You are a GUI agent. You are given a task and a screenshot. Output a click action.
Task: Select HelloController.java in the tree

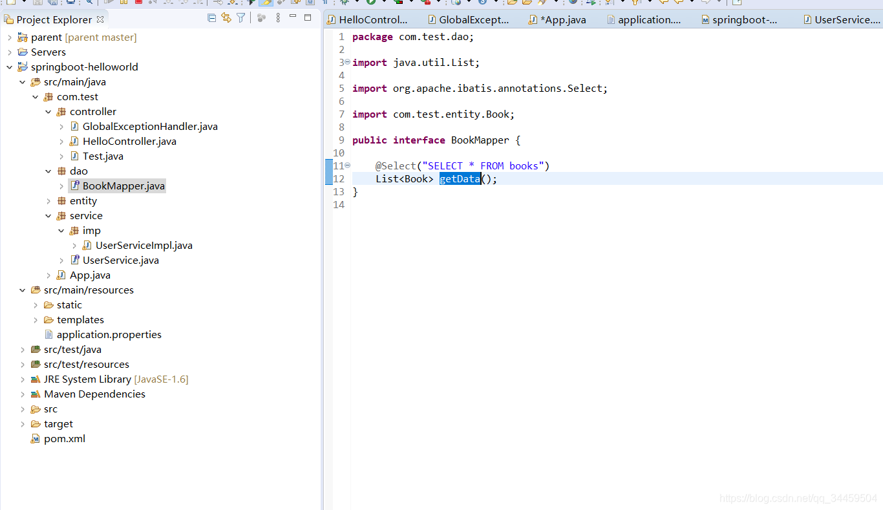tap(129, 142)
